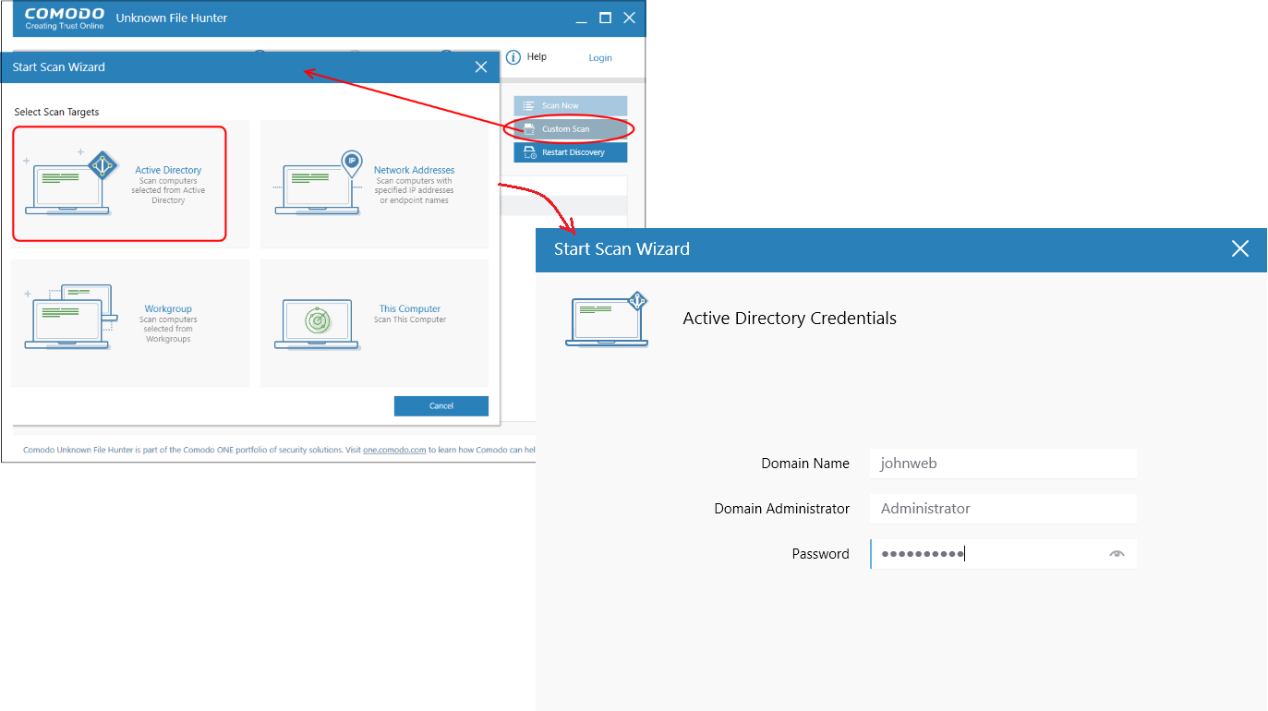
Task: Minimize the Unknown File Hunter window
Action: click(581, 21)
